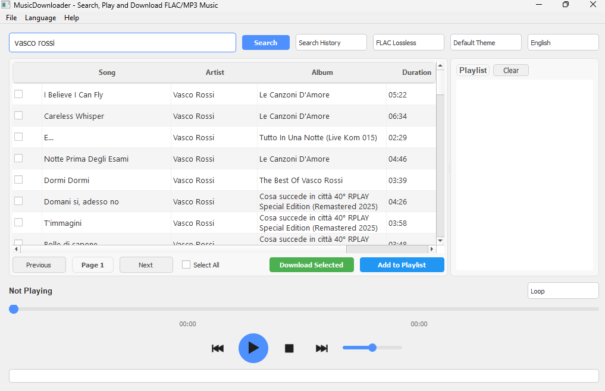Open the FLAC Lossless quality dropdown
This screenshot has height=391, width=605.
[x=409, y=42]
